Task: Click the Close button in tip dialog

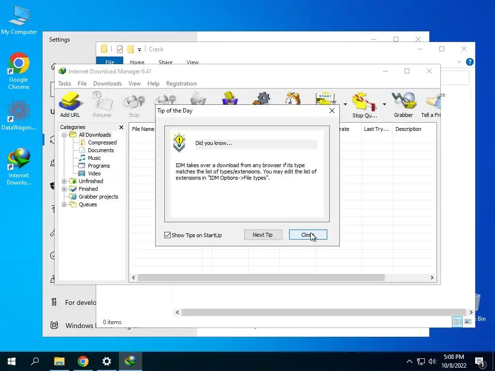Action: point(308,235)
